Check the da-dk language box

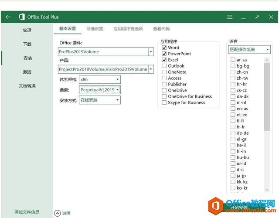tap(233, 96)
